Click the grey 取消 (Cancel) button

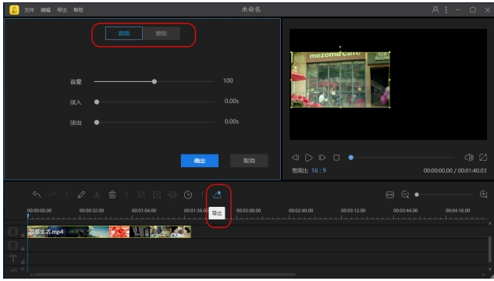point(249,161)
